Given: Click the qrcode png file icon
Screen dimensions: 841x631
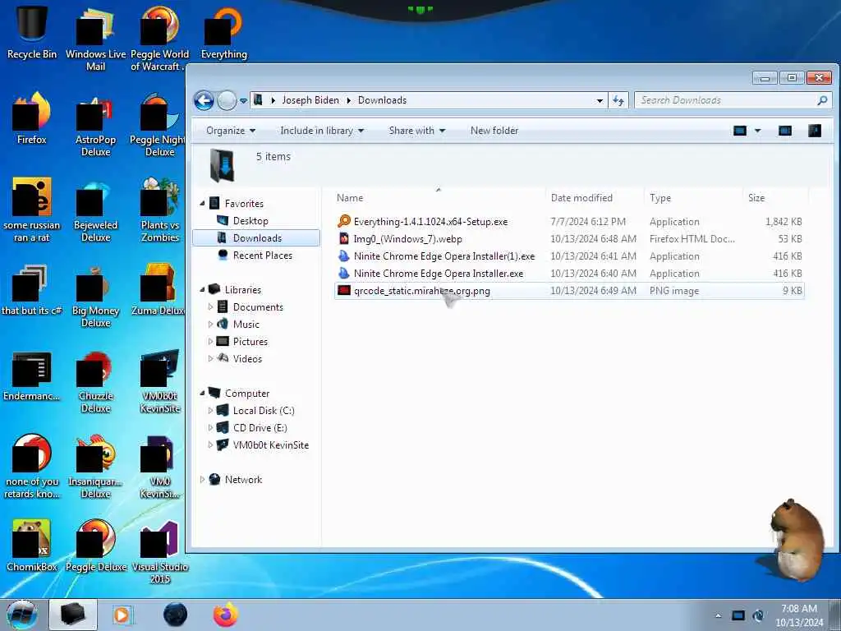Looking at the screenshot, I should pos(344,291).
